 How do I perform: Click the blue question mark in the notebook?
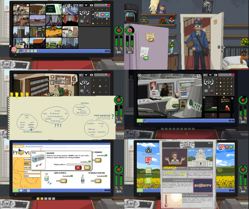click(112, 117)
